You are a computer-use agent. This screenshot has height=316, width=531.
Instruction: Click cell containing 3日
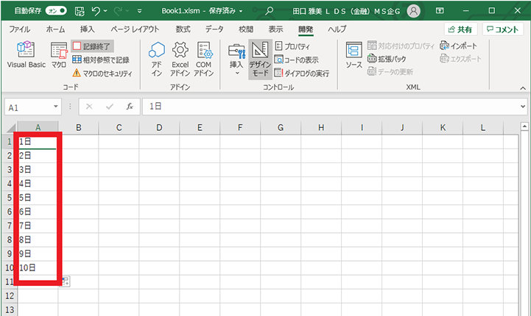coord(38,170)
